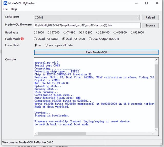Choose Quad I/O (QIO) flash mode
This screenshot has height=147, width=164.
(x=46, y=39)
